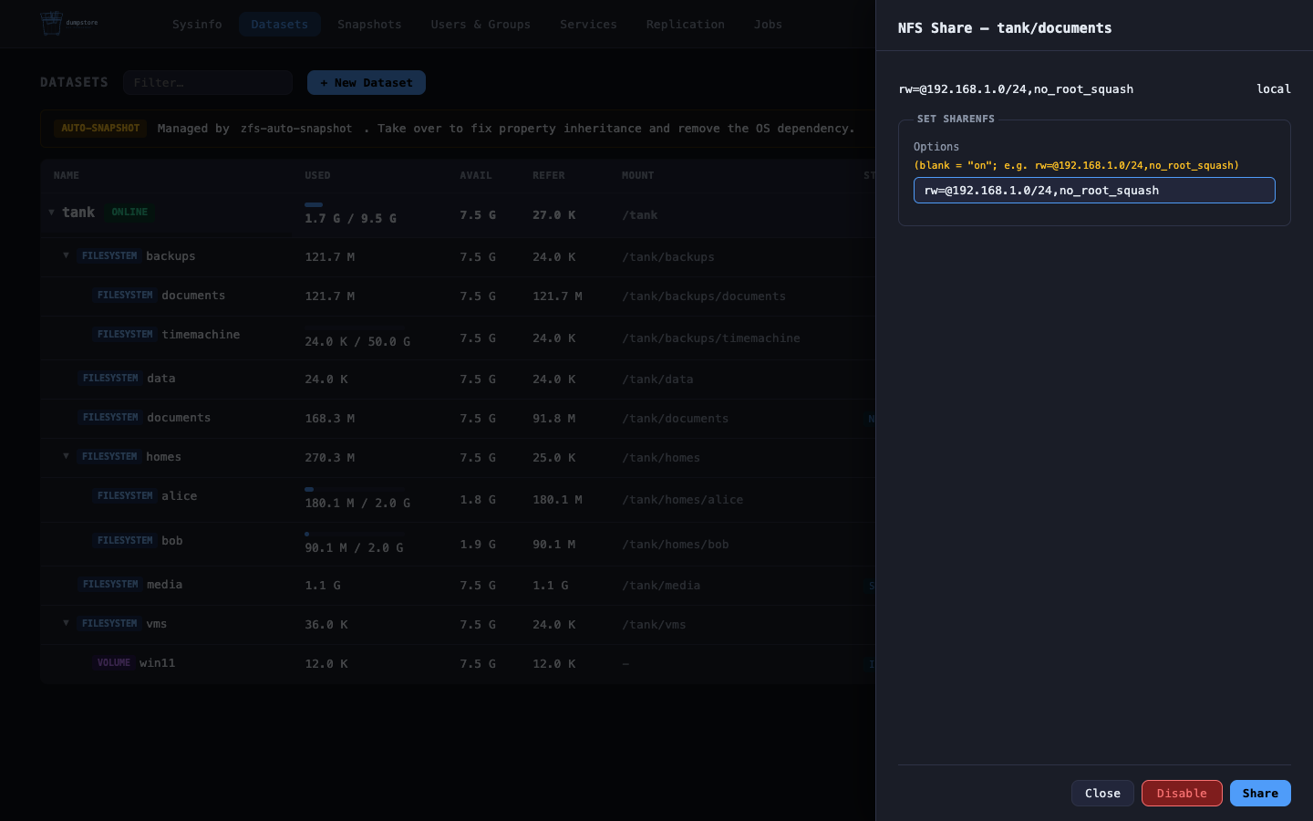Open the Jobs tab
The width and height of the screenshot is (1313, 821).
click(768, 25)
